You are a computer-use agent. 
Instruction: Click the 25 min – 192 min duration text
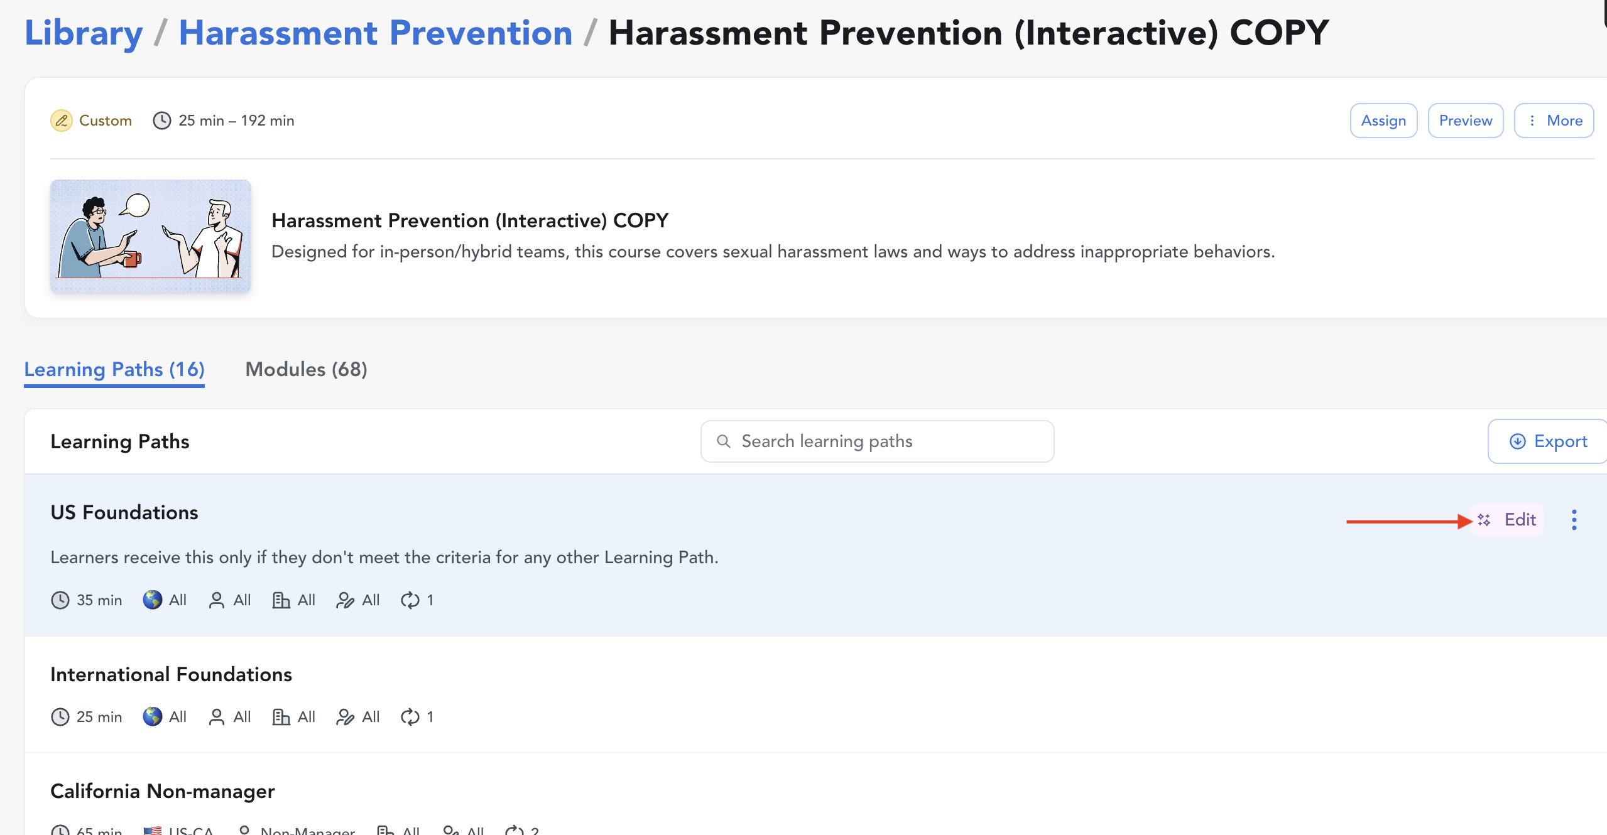click(x=236, y=121)
